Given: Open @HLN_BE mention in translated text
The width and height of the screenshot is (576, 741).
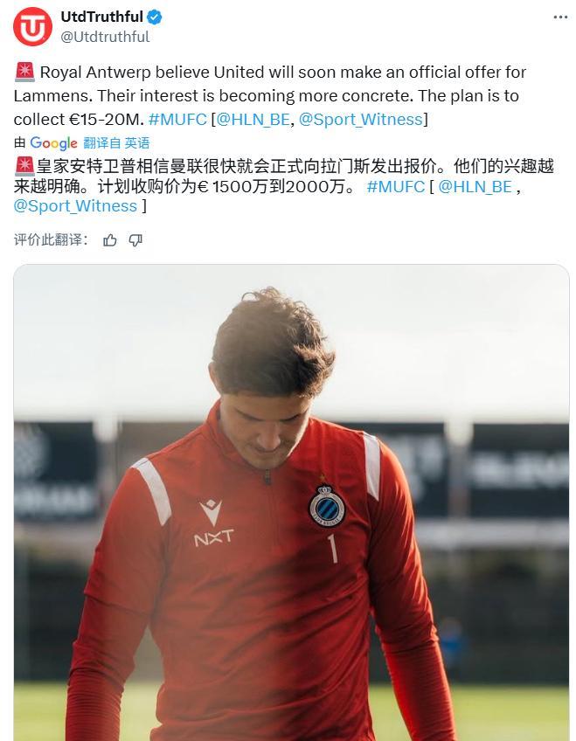Looking at the screenshot, I should [475, 187].
